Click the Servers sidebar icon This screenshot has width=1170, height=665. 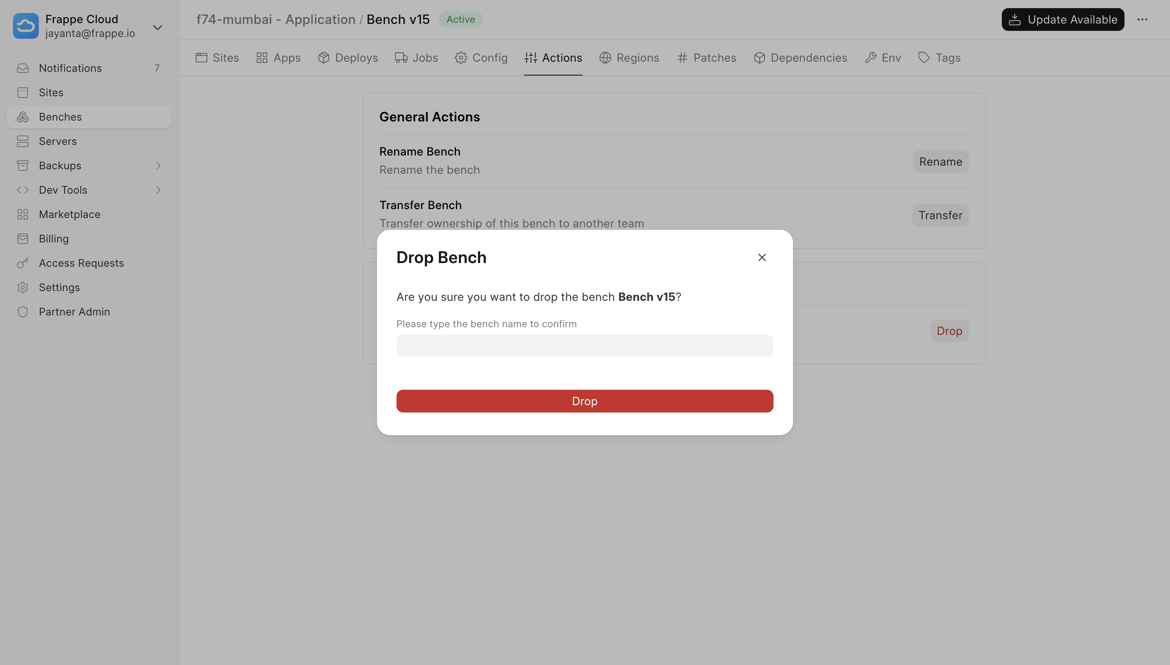click(23, 141)
